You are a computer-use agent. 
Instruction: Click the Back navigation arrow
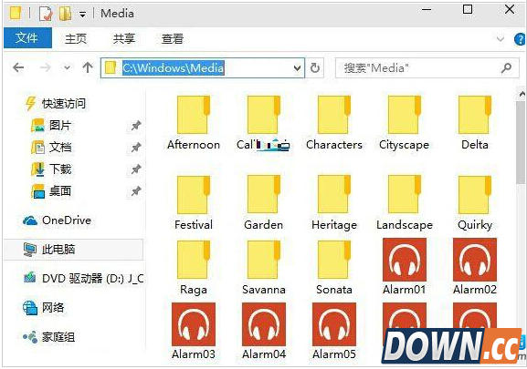point(18,67)
